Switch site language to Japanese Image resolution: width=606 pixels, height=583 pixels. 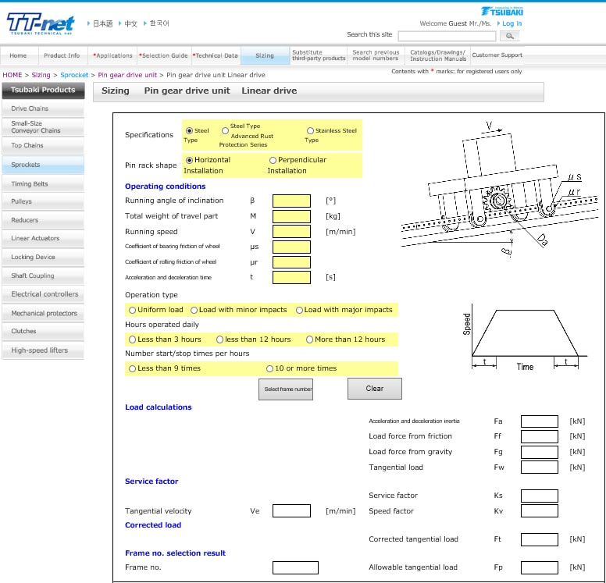[103, 23]
